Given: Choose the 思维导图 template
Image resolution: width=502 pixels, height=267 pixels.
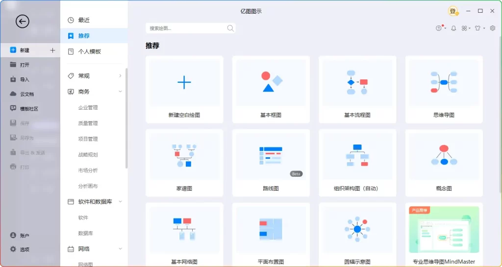Looking at the screenshot, I should (444, 90).
